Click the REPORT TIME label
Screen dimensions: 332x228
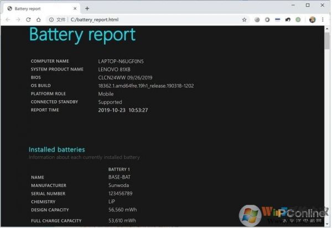tap(45, 110)
